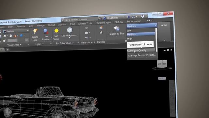209x118 pixels.
Task: Click the lower camera display icon in Camera panel
Action: click(101, 33)
